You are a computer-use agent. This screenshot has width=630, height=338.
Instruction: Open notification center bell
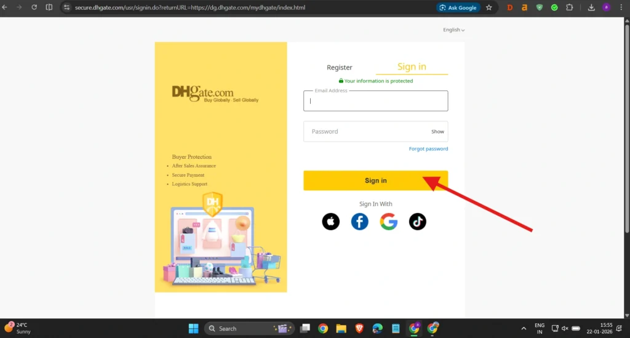tap(619, 328)
